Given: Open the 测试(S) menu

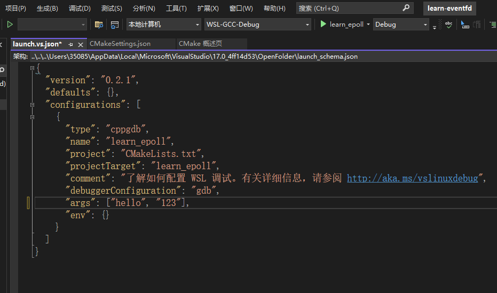Looking at the screenshot, I should click(112, 8).
